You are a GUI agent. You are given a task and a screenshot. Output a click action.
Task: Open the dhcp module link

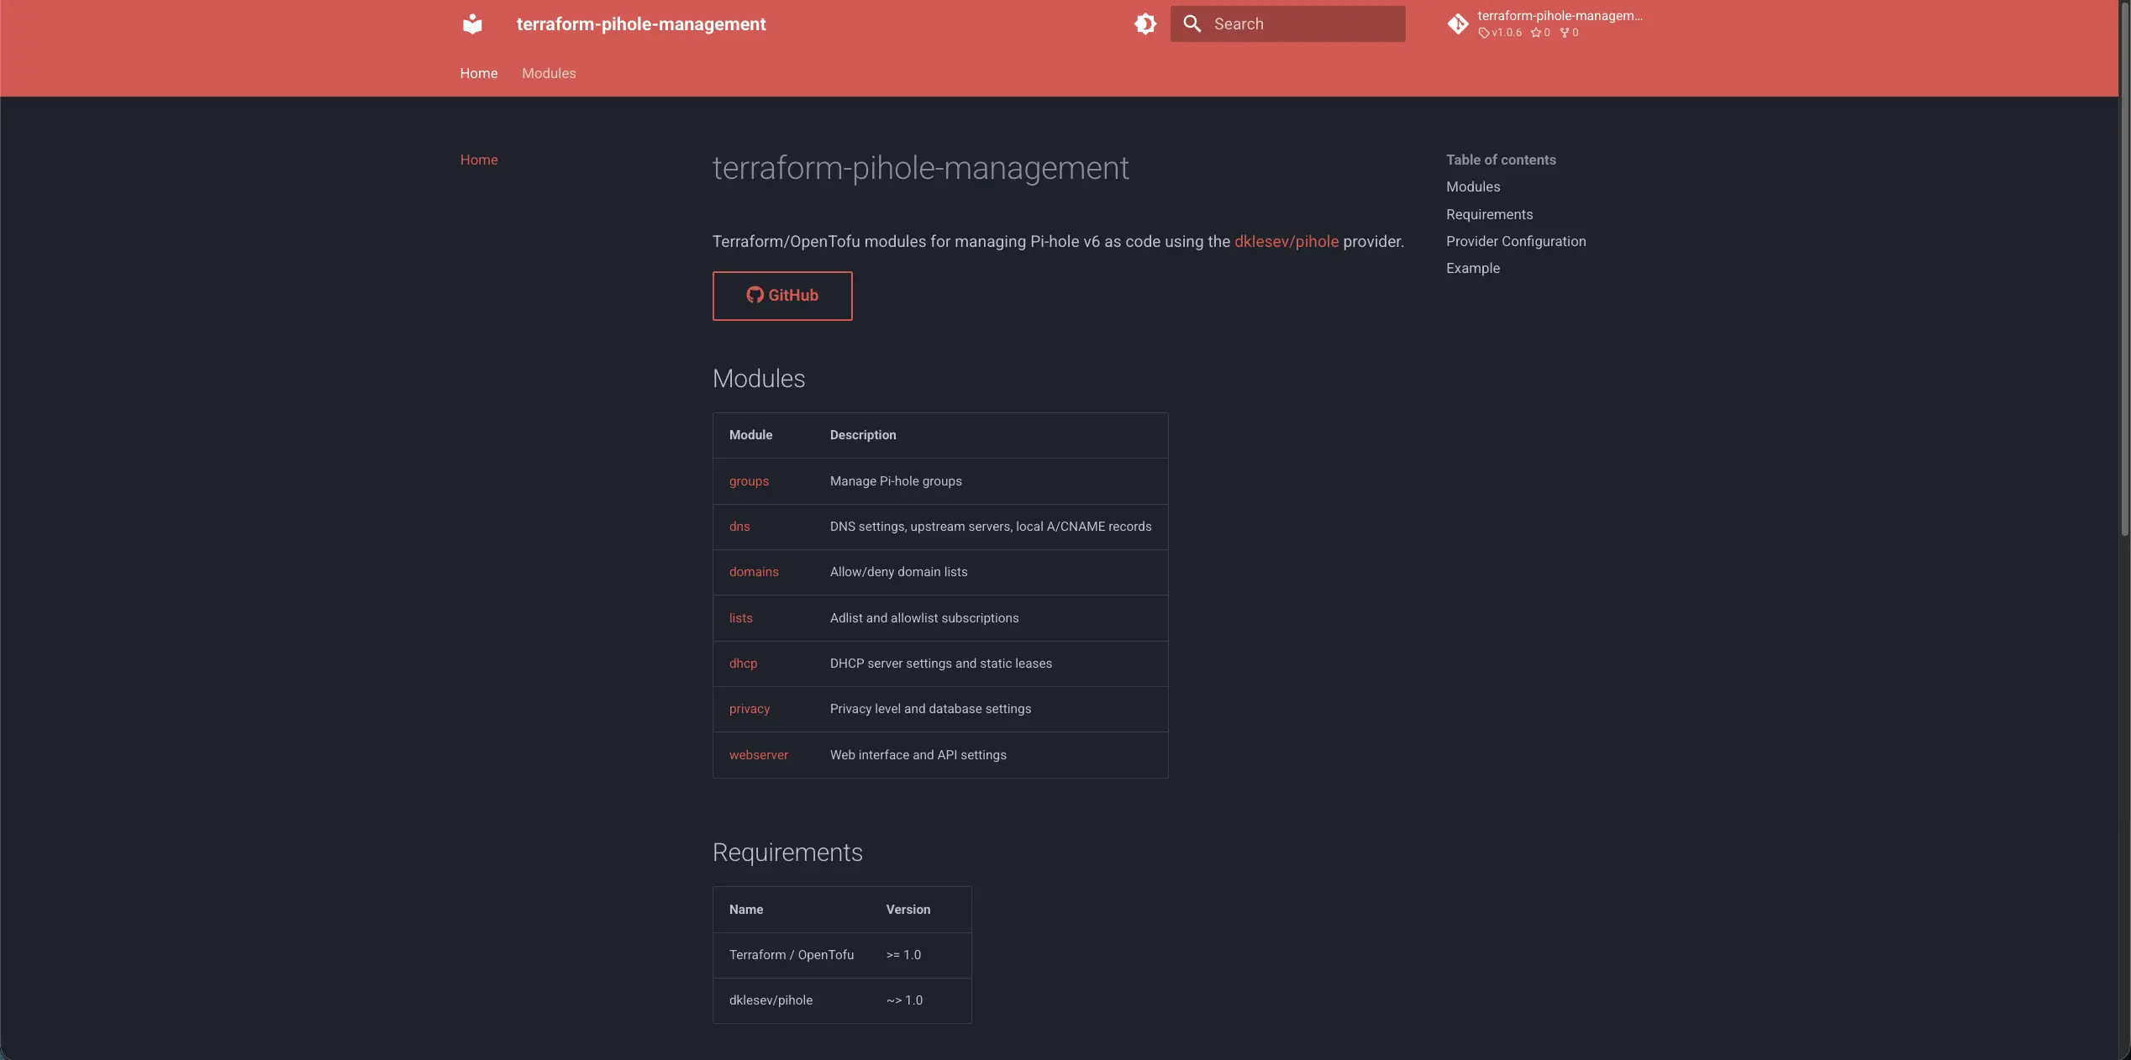tap(743, 664)
